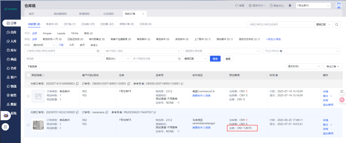Image resolution: width=346 pixels, height=143 pixels.
Task: Open 财务 in the left sidebar
Action: [12, 95]
